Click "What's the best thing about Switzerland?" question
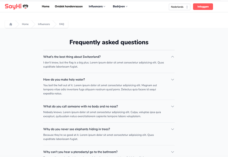Image resolution: width=228 pixels, height=157 pixels. 72,57
